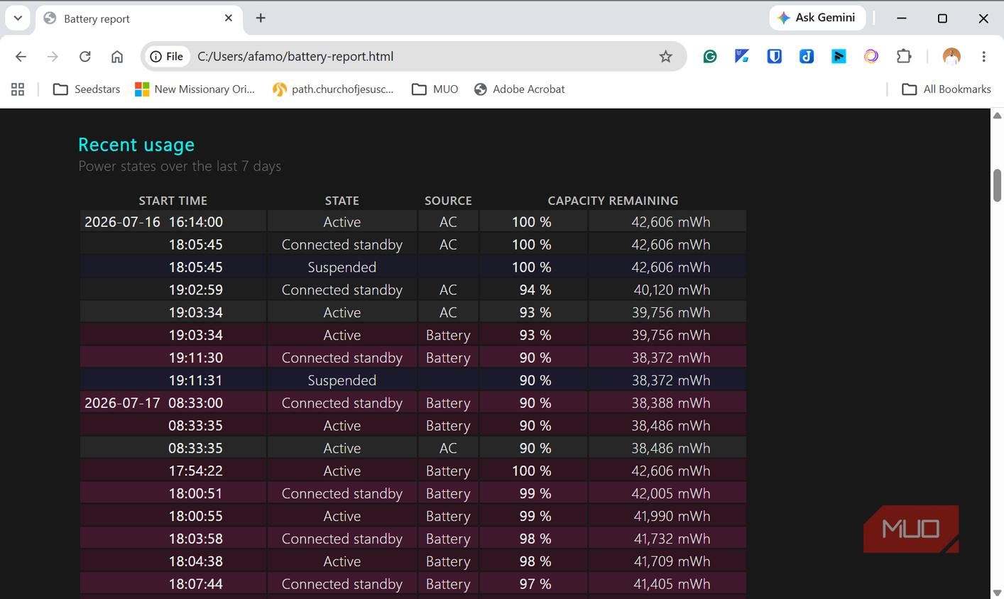Go back to the previous page
1004x599 pixels.
[21, 57]
